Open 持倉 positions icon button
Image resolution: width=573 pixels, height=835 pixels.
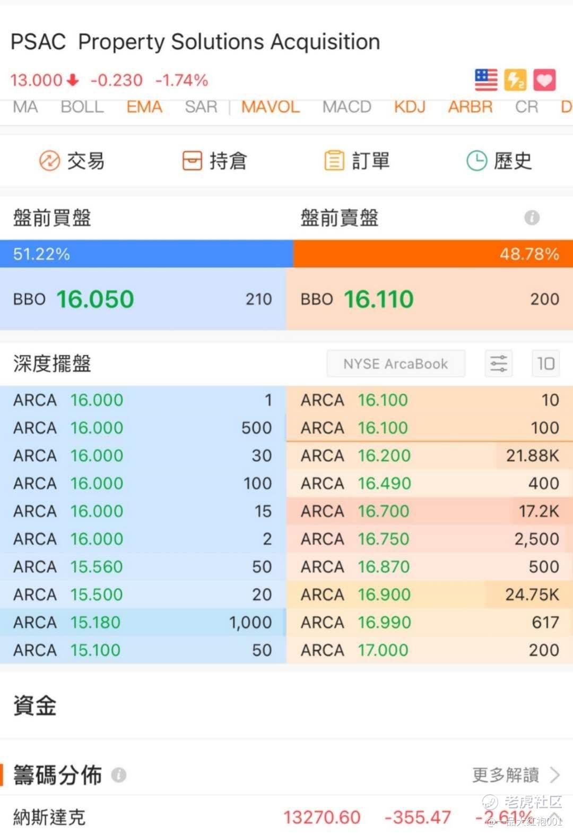coord(192,160)
